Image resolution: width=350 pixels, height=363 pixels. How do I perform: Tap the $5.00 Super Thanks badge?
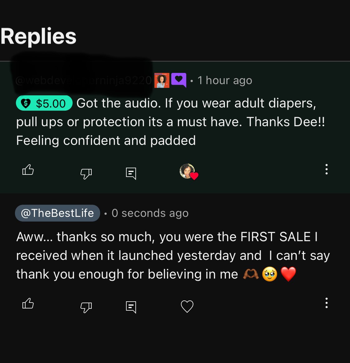coord(44,103)
